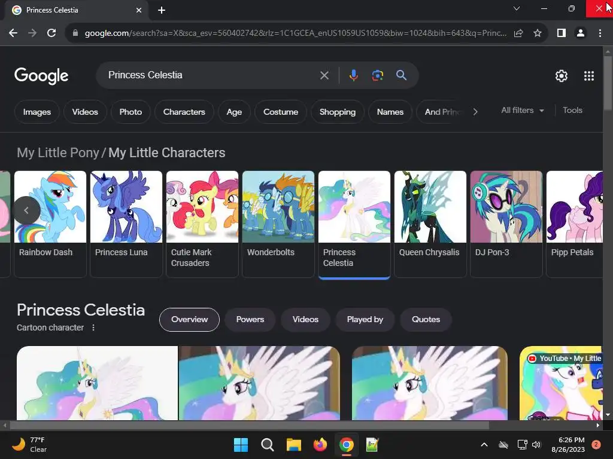Open the volume control in tray
This screenshot has height=459, width=613.
[x=536, y=445]
